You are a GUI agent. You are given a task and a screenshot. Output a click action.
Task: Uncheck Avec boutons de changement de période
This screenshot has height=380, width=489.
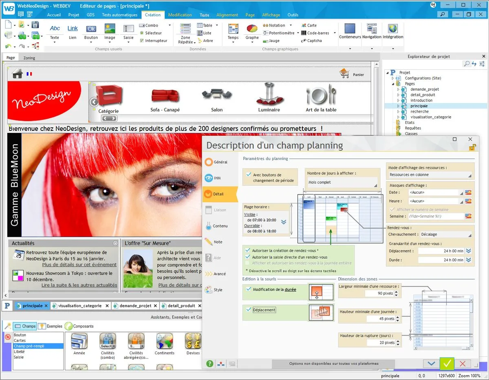pos(249,175)
